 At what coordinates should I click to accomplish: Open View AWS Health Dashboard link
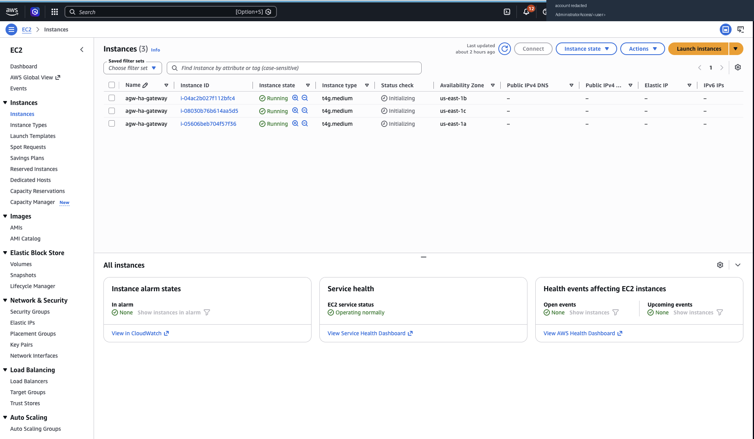tap(583, 333)
